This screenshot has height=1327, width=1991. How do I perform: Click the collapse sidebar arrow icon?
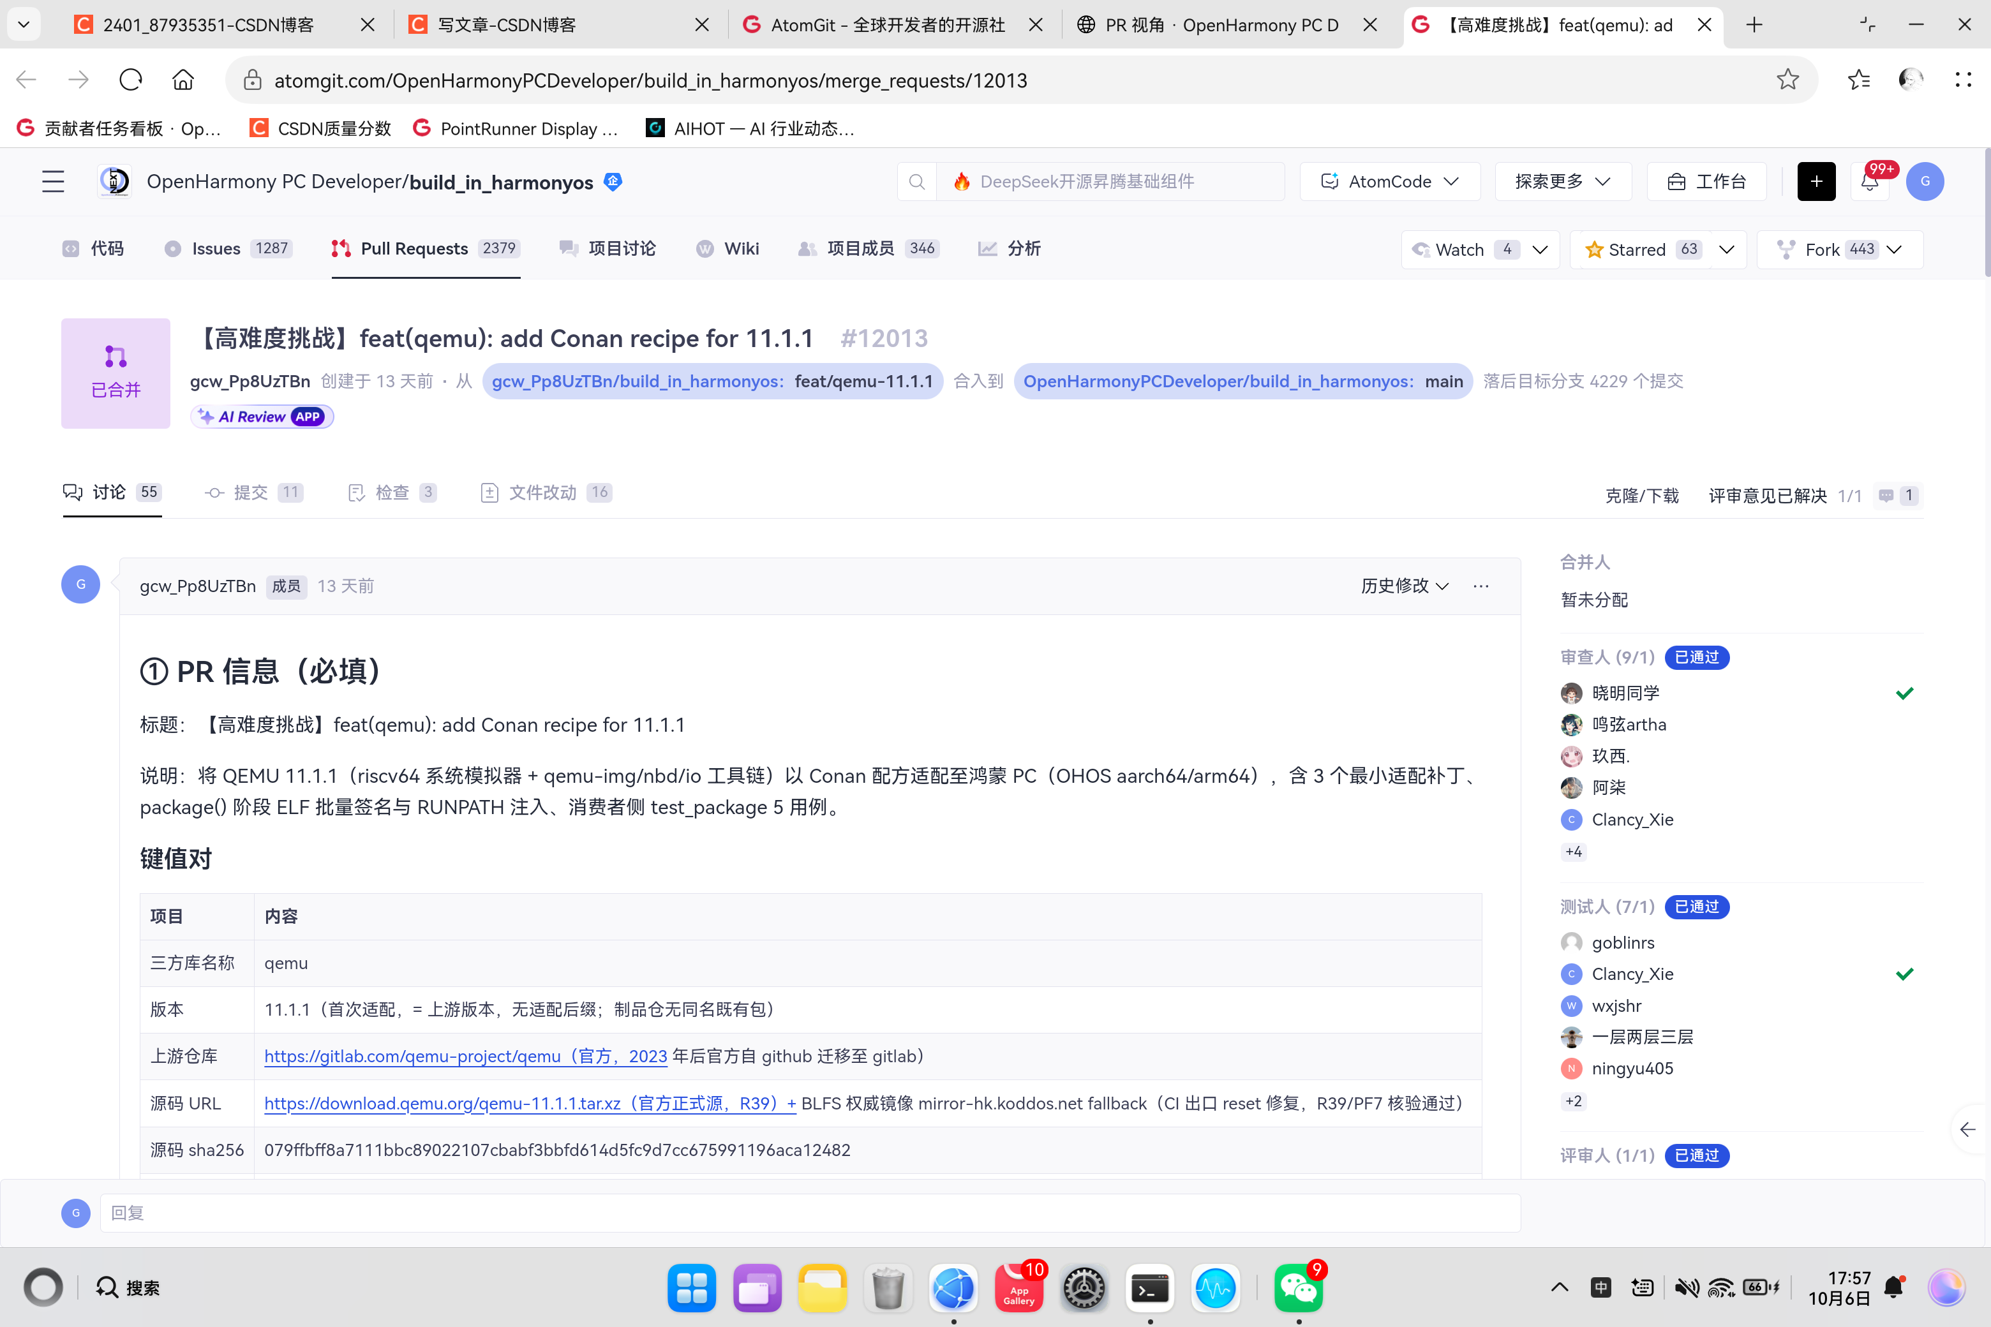pyautogui.click(x=1967, y=1129)
